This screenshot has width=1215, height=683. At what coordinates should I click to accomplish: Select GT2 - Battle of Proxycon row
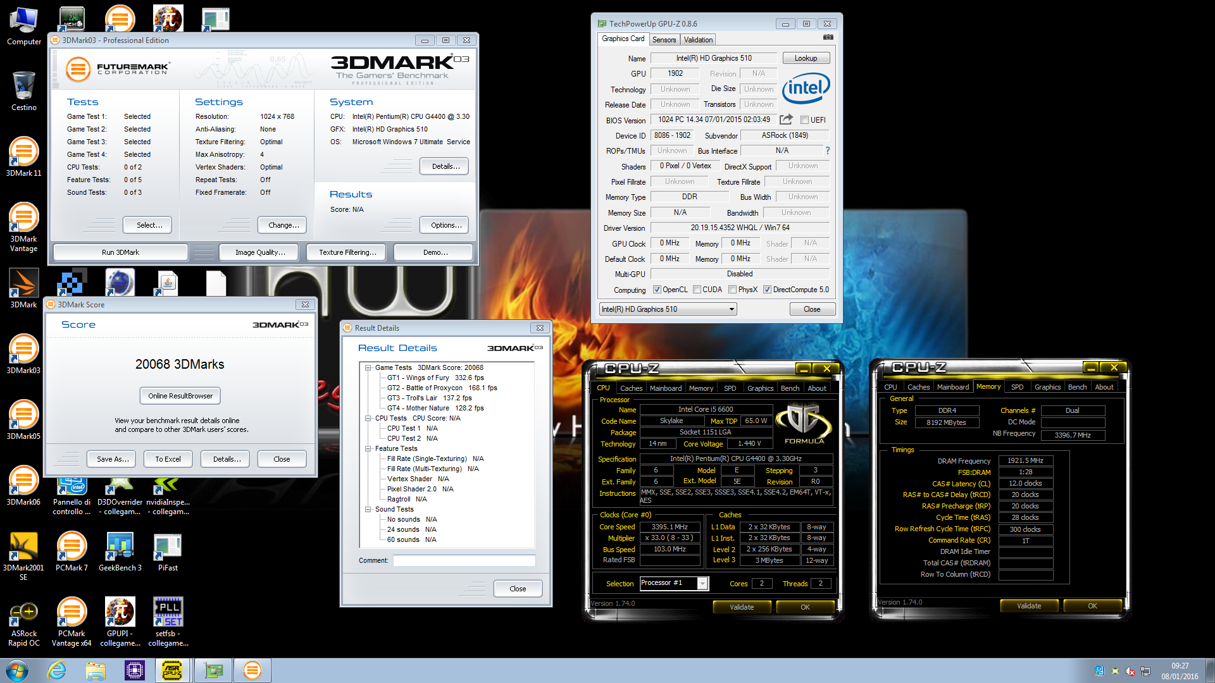click(442, 388)
